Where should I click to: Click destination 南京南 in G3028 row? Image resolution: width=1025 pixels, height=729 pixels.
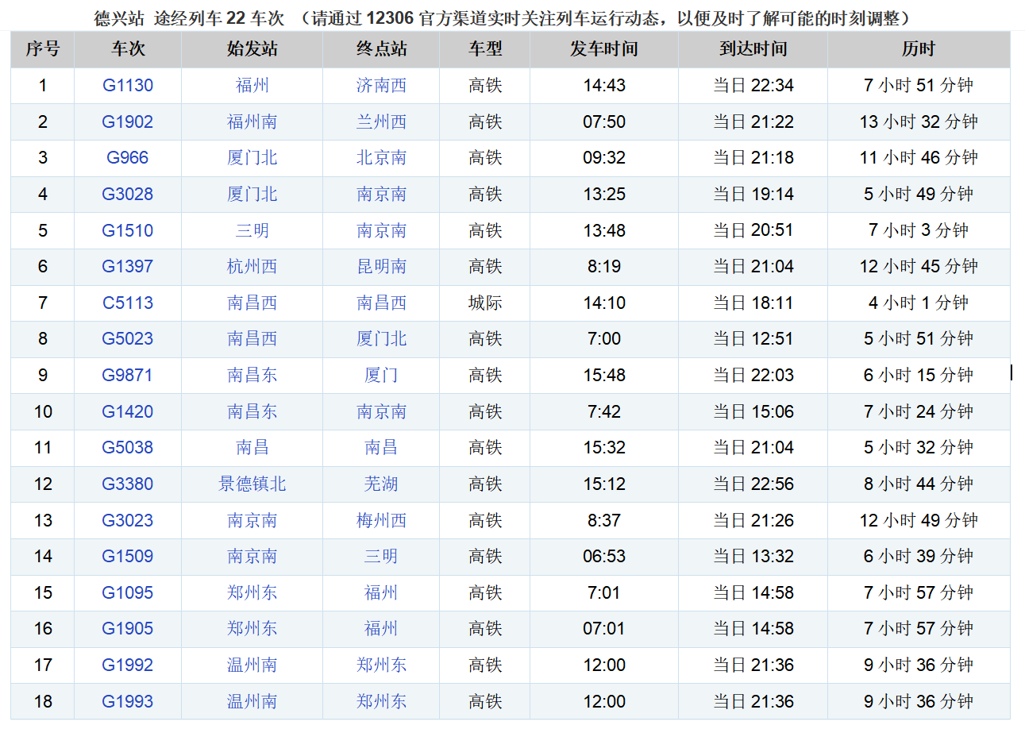(382, 195)
